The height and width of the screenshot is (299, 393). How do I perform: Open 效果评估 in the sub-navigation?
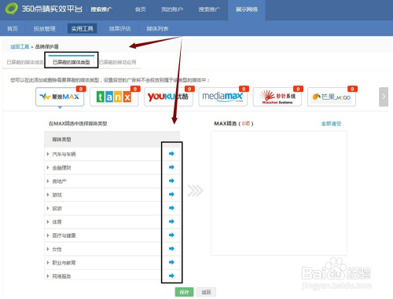point(119,28)
